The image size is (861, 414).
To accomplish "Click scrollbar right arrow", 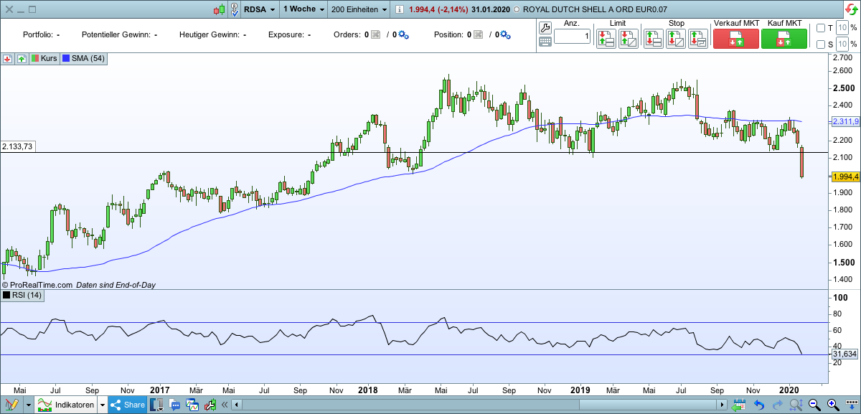I will coord(722,405).
